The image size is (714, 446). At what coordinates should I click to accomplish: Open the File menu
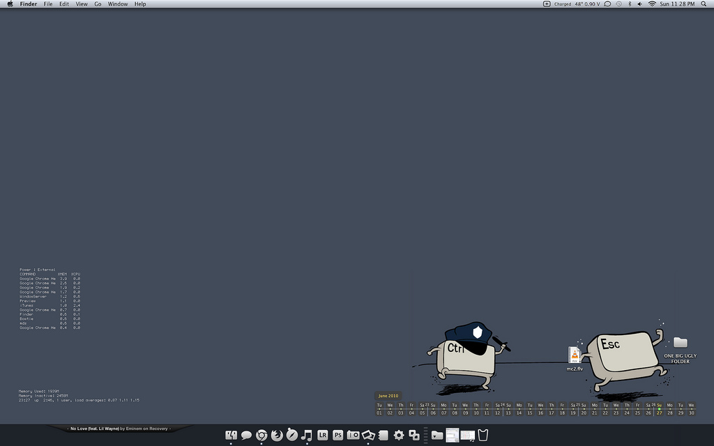(48, 4)
